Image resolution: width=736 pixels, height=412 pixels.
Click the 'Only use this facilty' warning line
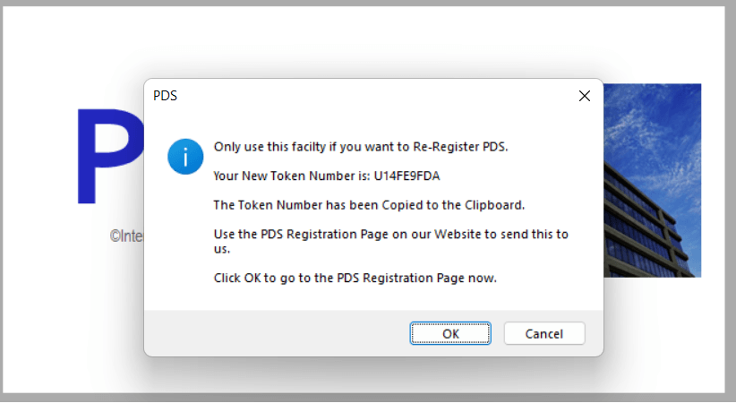pyautogui.click(x=360, y=147)
